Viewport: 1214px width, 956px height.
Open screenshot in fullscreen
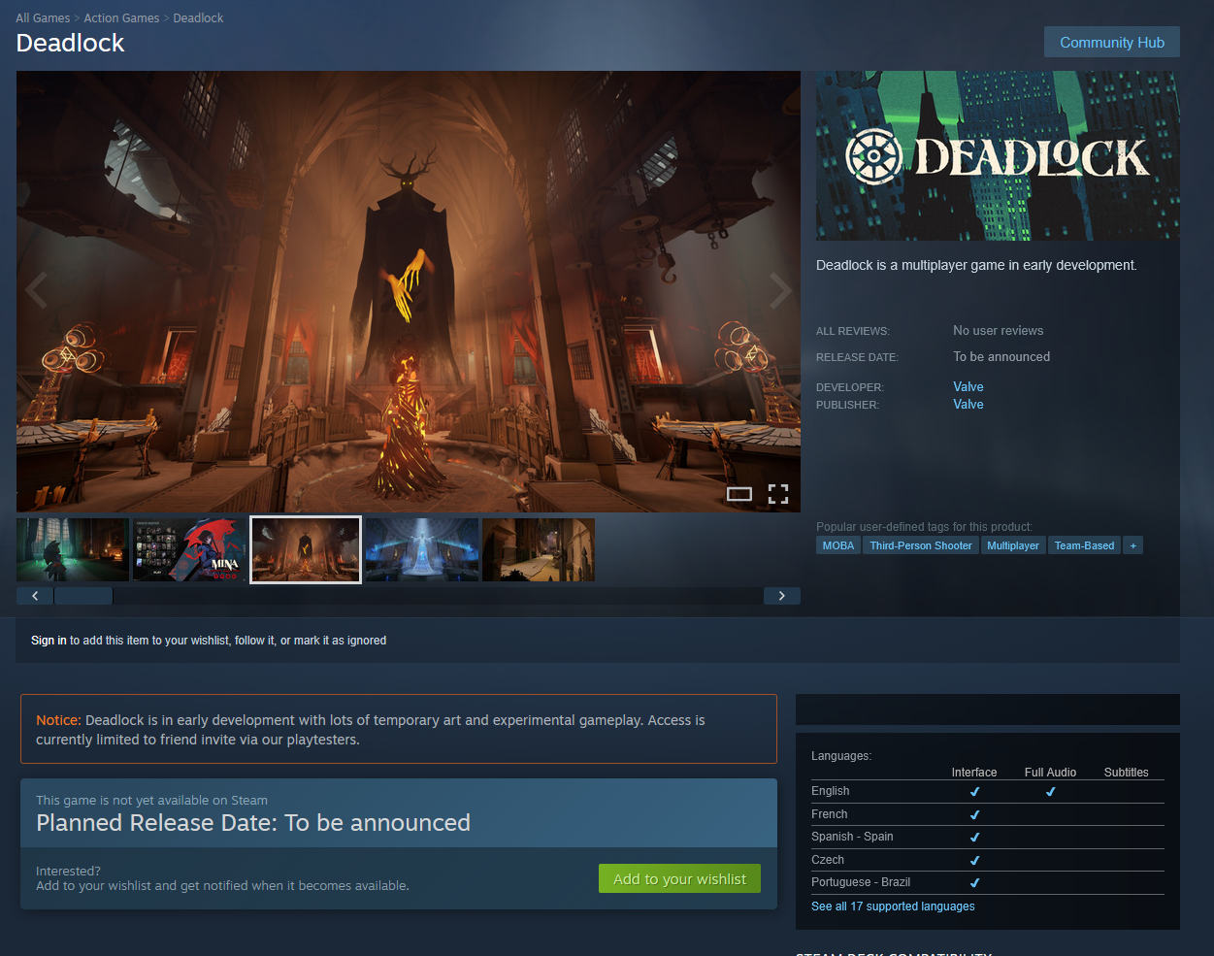778,494
